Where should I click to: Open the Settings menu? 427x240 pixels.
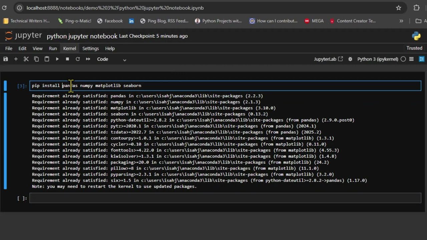click(x=90, y=48)
